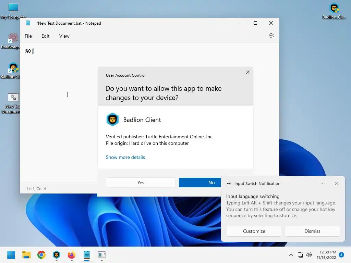Show hidden system tray icons chevron
The height and width of the screenshot is (263, 351).
[291, 255]
